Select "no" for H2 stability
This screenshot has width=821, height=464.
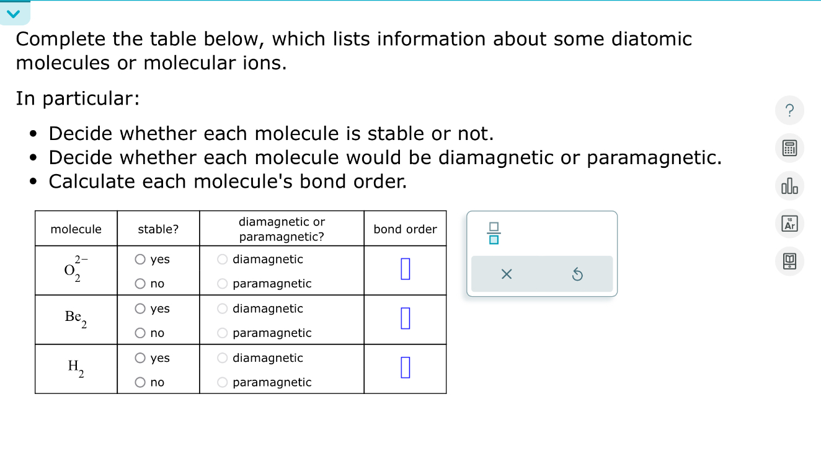click(140, 382)
